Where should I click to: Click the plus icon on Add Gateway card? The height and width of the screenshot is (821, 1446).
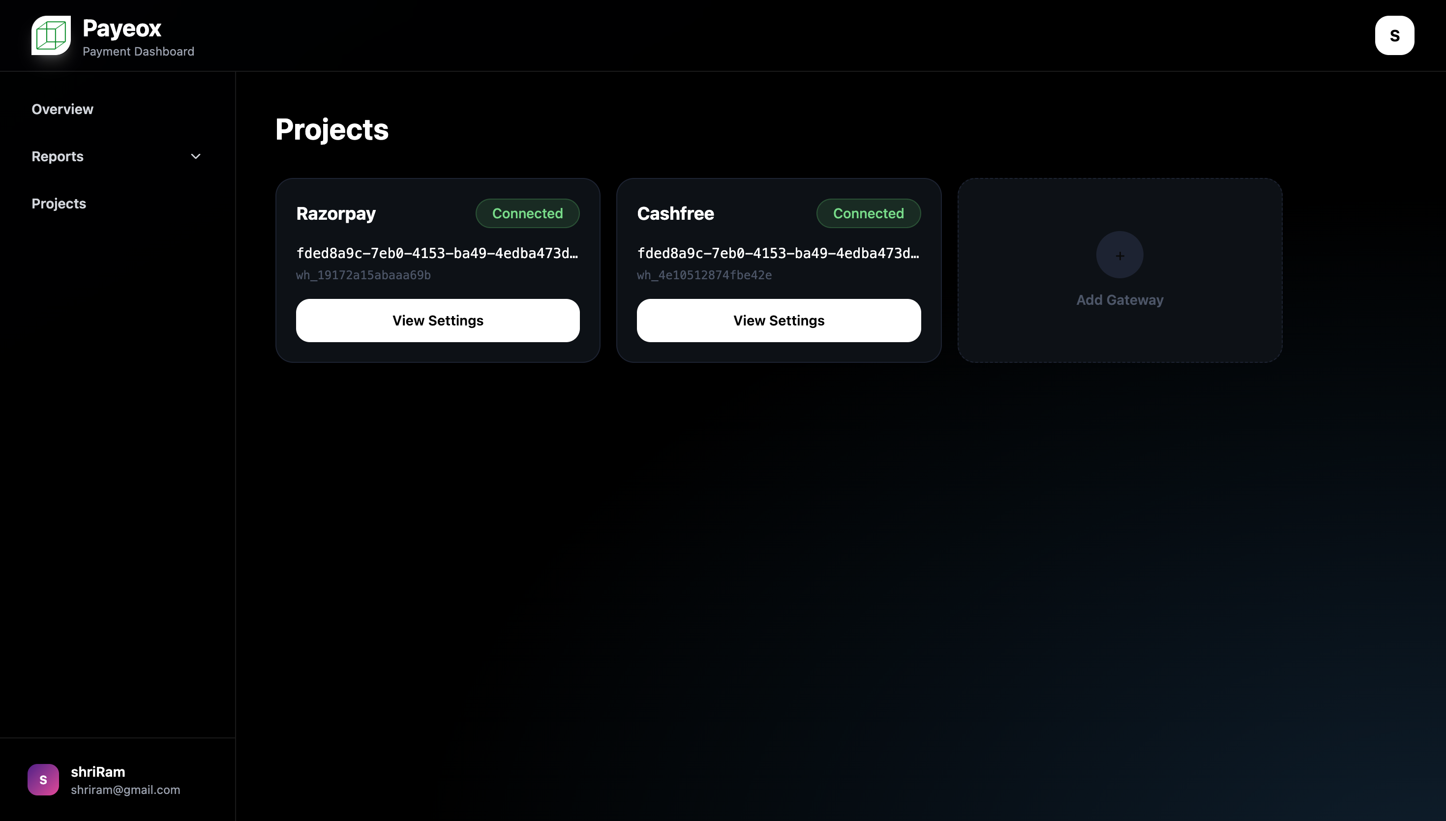(1119, 255)
